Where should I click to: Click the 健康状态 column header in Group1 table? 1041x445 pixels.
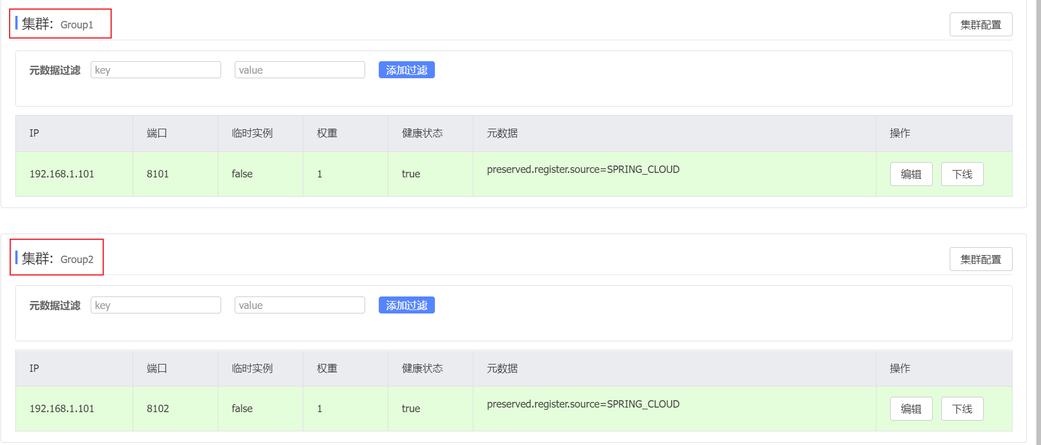[422, 133]
